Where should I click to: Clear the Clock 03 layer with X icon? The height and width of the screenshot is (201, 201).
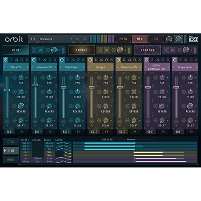27,60
